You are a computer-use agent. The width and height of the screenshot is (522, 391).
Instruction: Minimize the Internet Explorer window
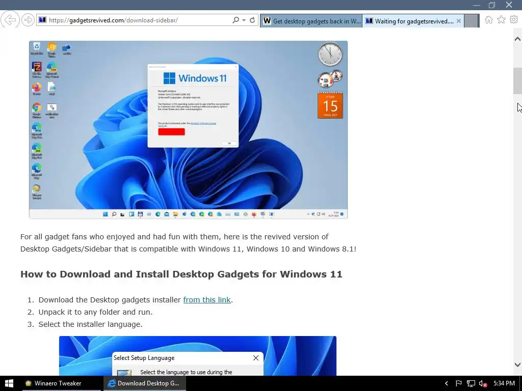pyautogui.click(x=477, y=5)
